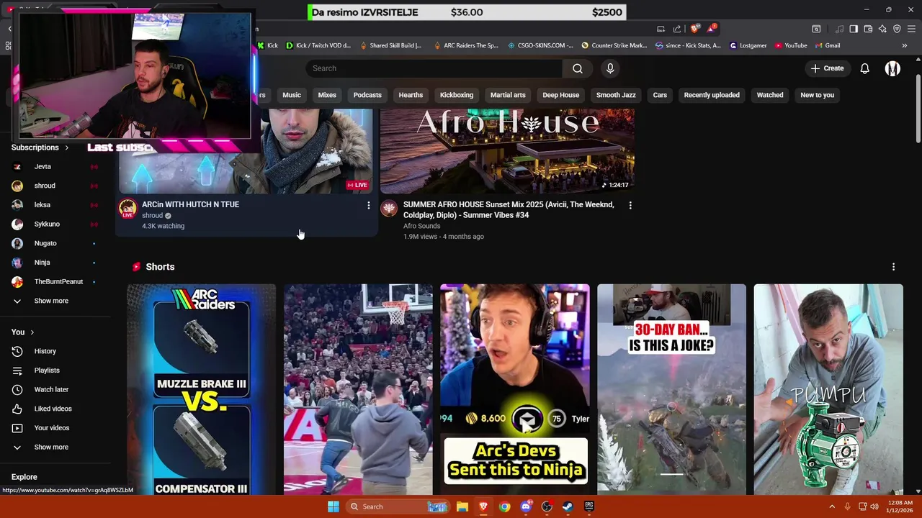Image resolution: width=922 pixels, height=518 pixels.
Task: Toggle the Brave sidebar panel icon
Action: [x=854, y=29]
